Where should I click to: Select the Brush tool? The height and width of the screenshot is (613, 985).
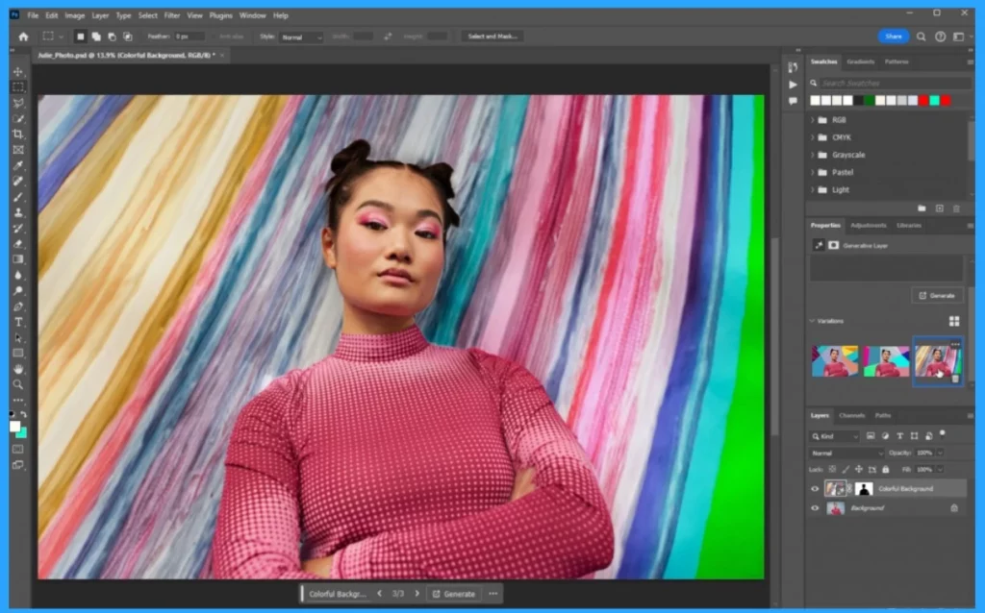(x=18, y=197)
